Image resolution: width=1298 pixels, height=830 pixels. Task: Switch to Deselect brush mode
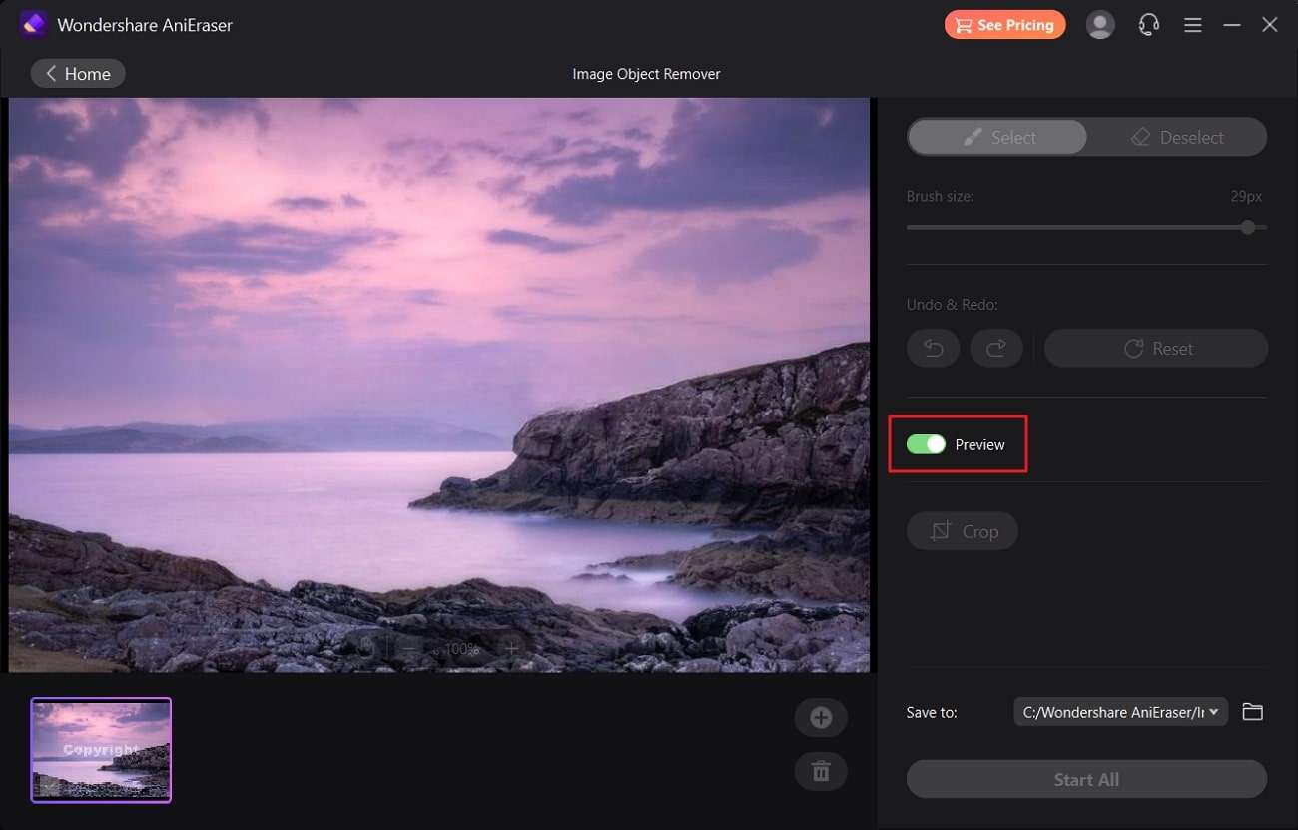pyautogui.click(x=1178, y=137)
